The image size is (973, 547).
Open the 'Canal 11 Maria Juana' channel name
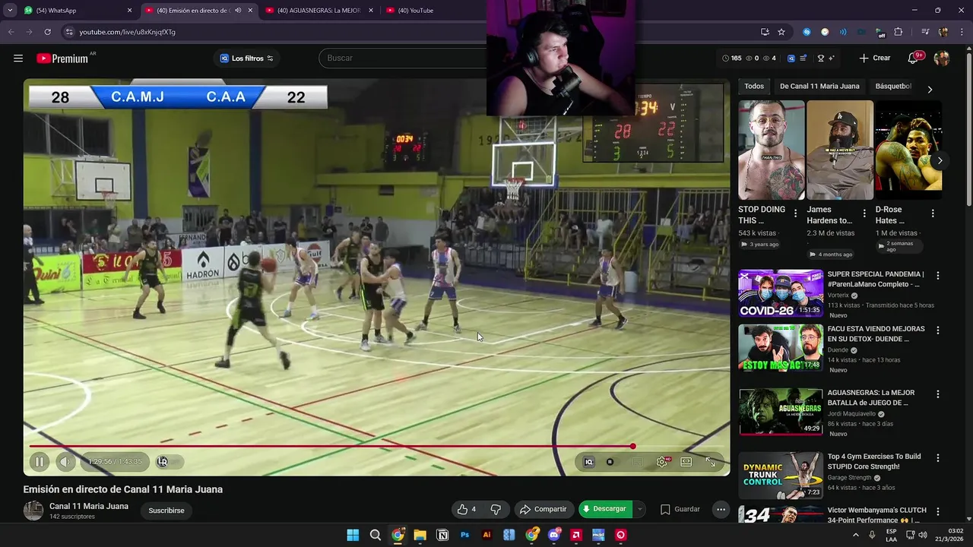tap(89, 506)
